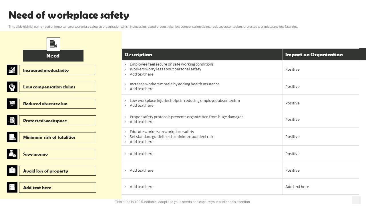
Task: Select the Impact on Organization column header
Action: (314, 55)
